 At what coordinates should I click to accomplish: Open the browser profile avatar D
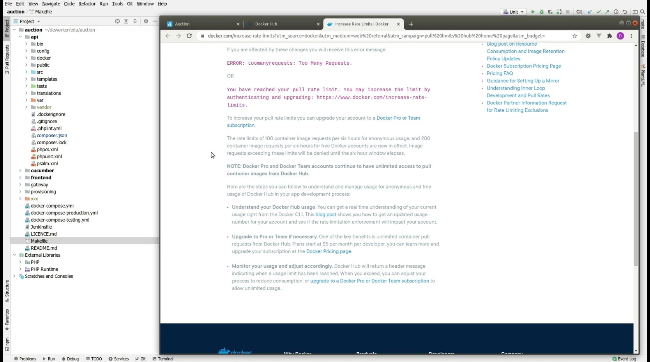620,36
